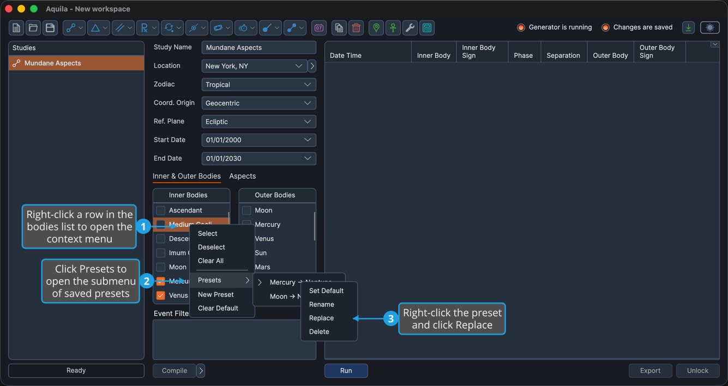Click the Date Time column header
This screenshot has width=728, height=386.
coord(368,52)
